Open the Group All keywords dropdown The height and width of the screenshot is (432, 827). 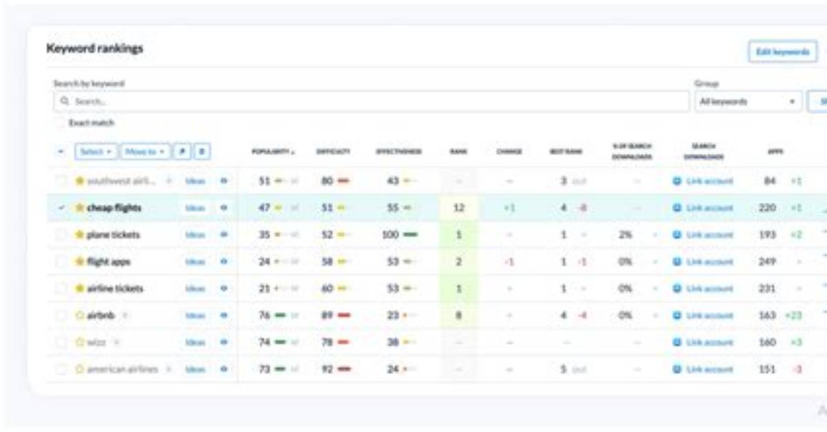coord(748,101)
